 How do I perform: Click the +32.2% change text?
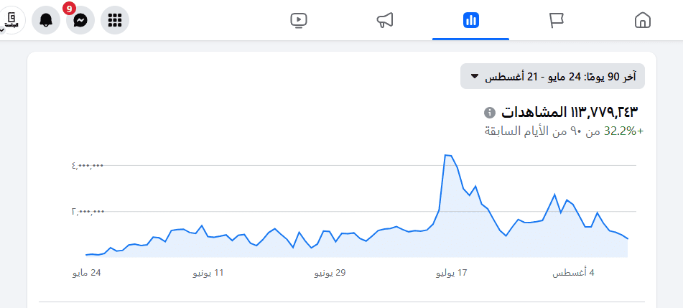coord(623,131)
